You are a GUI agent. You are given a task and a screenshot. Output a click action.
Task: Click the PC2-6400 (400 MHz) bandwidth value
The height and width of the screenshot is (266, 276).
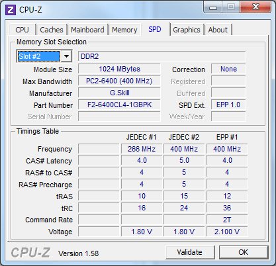pyautogui.click(x=119, y=81)
